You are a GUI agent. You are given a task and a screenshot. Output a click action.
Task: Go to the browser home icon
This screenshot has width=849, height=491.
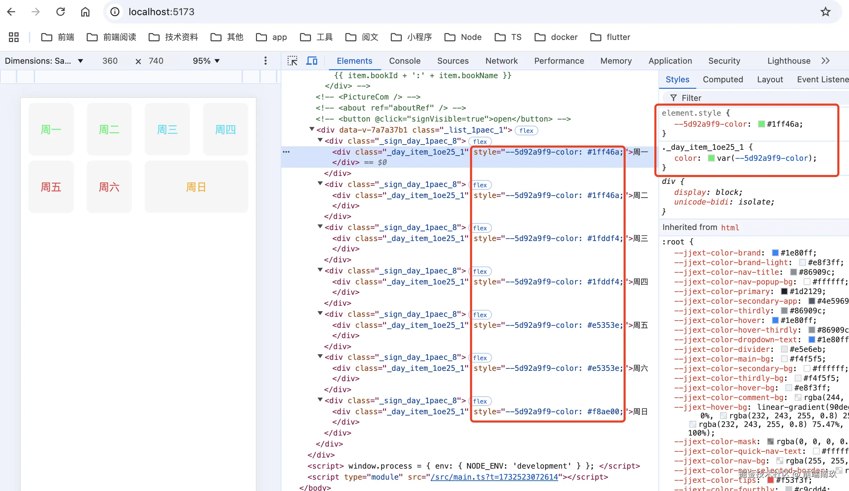(85, 12)
